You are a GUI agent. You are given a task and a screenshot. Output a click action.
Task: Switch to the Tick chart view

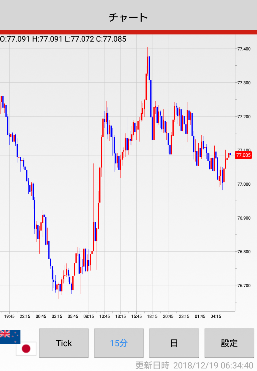64,343
